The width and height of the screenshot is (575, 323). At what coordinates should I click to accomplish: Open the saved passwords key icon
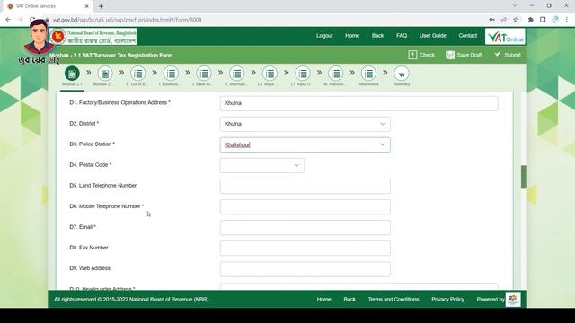point(491,20)
